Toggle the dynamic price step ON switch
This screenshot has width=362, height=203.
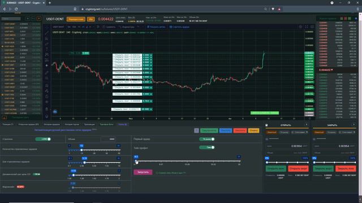[x=36, y=174]
